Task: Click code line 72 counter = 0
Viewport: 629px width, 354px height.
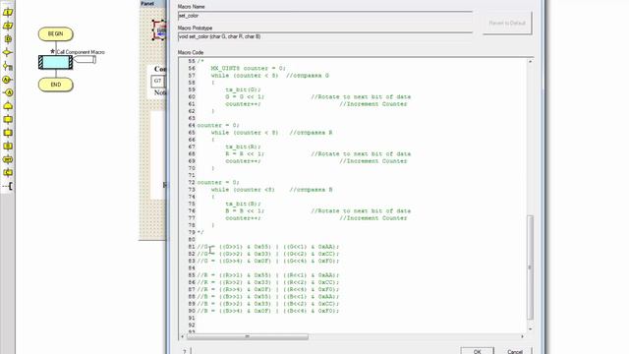Action: tap(218, 183)
